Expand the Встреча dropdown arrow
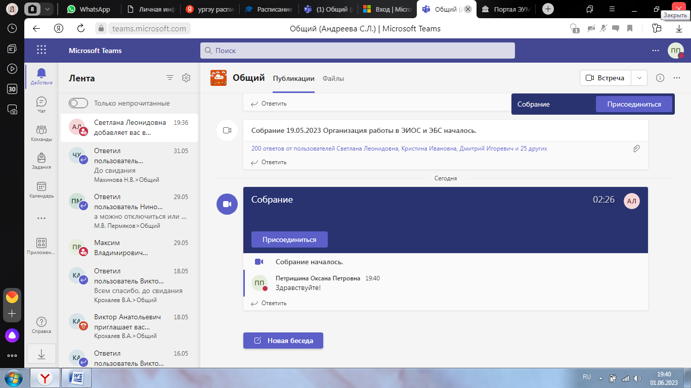 (639, 78)
